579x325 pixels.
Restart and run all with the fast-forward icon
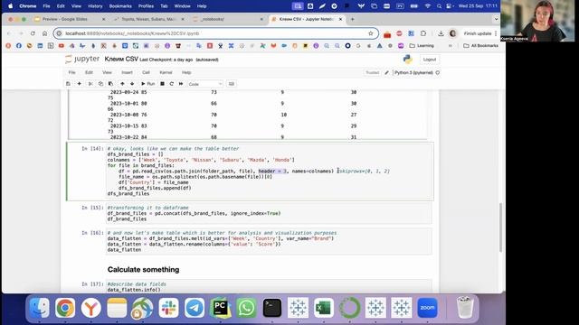[181, 84]
